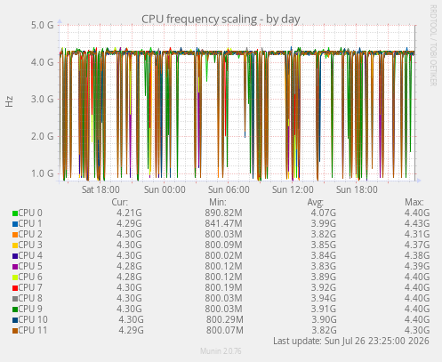
Task: Click the CPU 2 orange legend swatch
Action: click(15, 235)
